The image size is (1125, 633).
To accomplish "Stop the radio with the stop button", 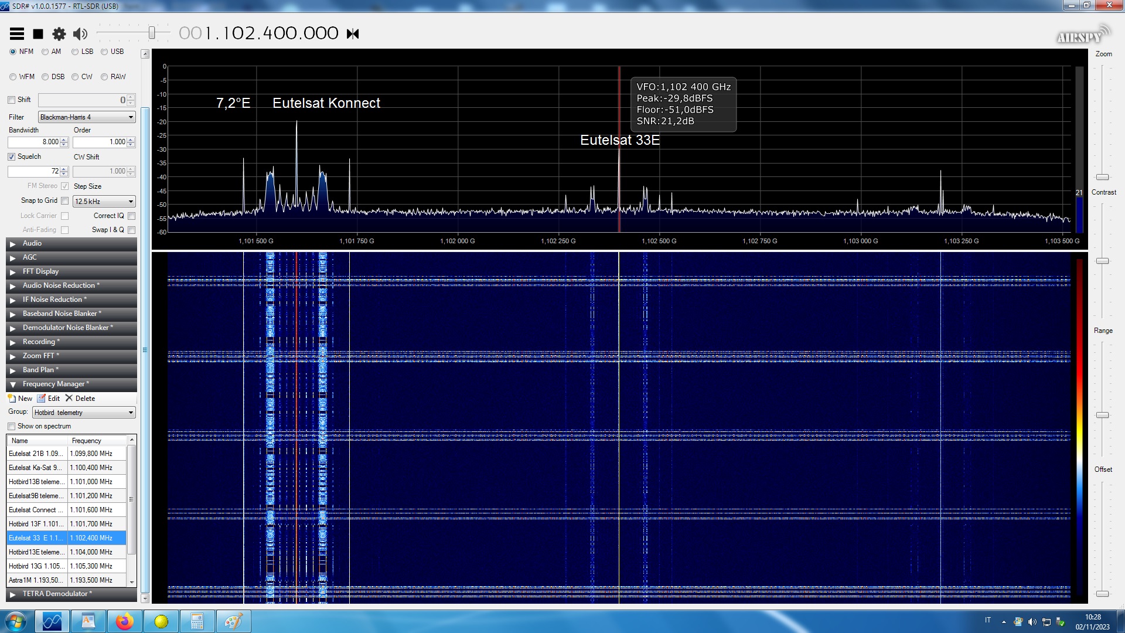I will point(38,34).
